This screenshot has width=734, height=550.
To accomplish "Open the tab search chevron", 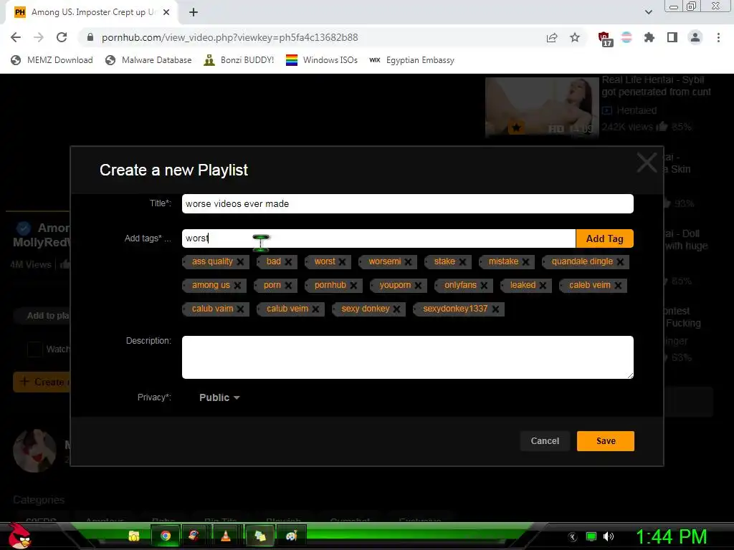I will click(x=648, y=12).
